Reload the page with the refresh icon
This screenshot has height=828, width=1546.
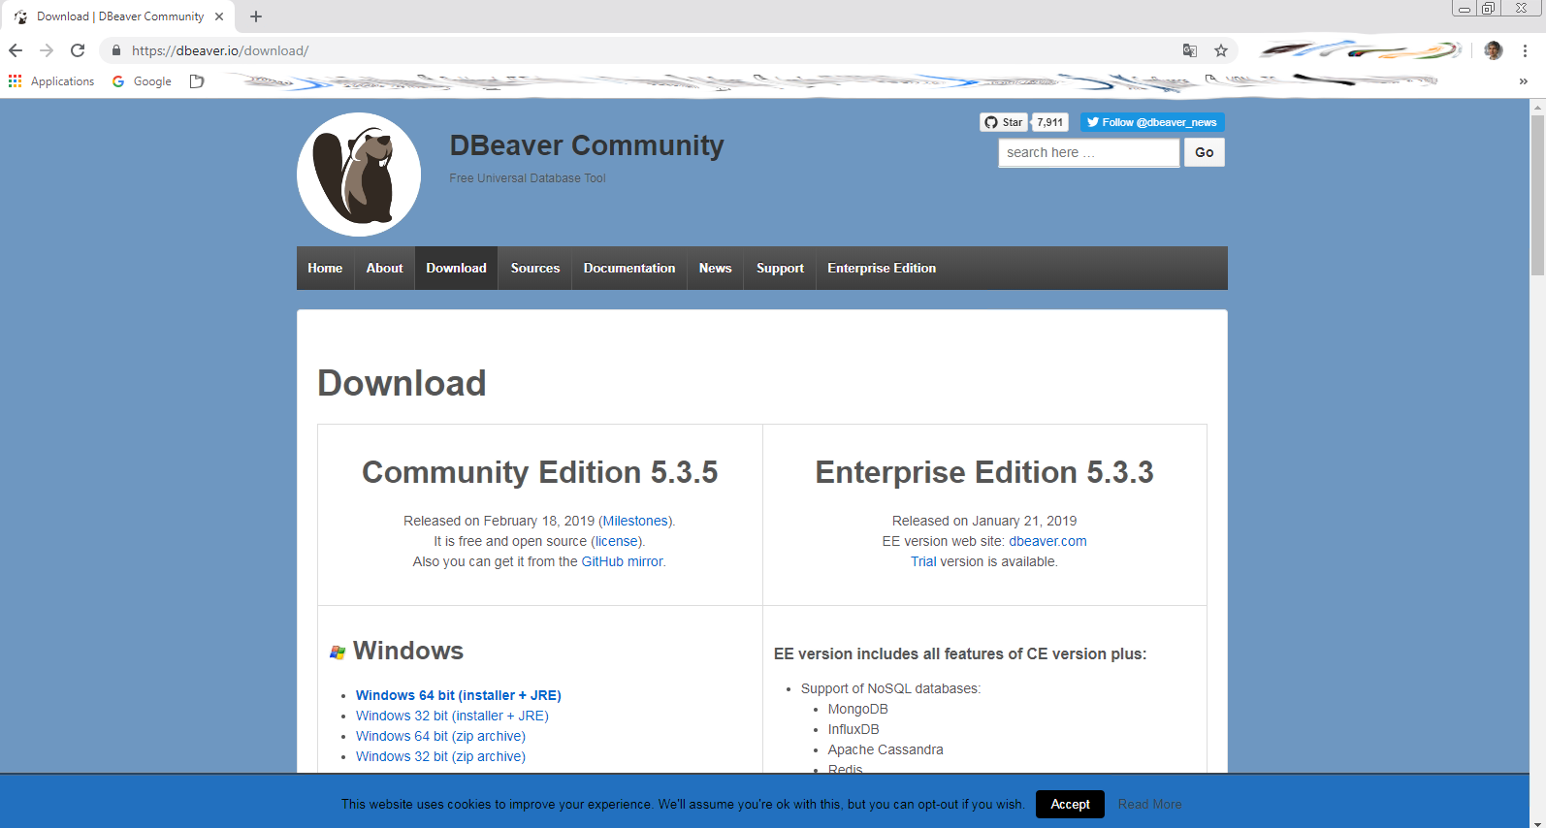[x=78, y=50]
